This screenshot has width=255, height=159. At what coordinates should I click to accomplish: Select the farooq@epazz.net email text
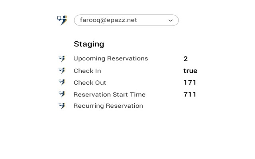click(108, 20)
